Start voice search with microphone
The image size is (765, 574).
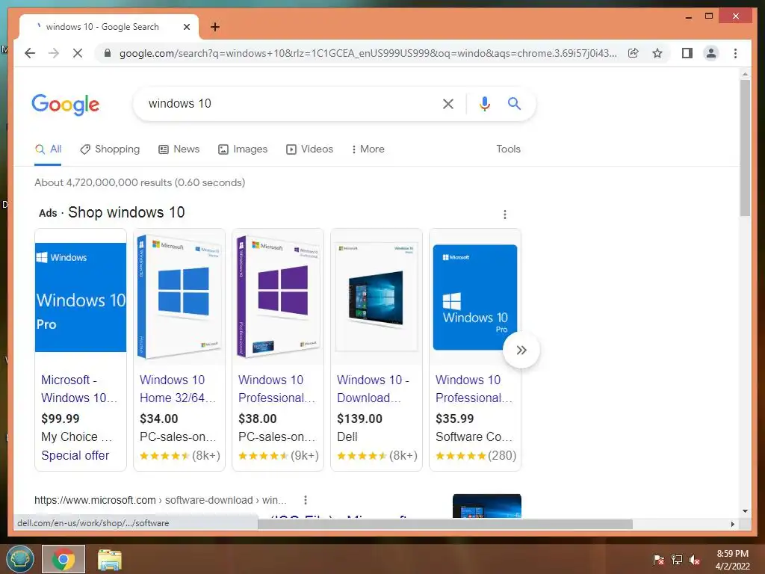484,103
